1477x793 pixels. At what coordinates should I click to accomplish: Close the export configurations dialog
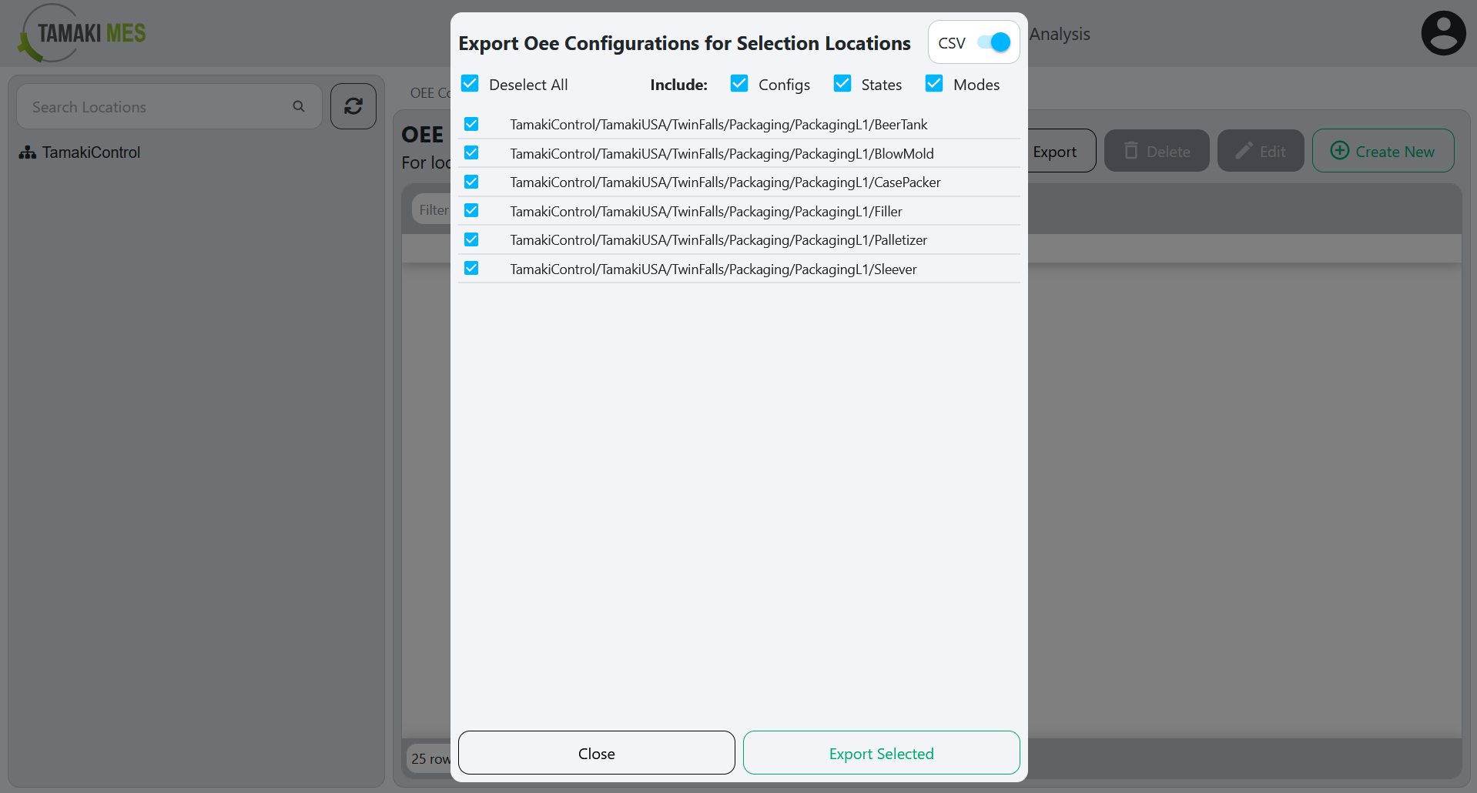(596, 753)
